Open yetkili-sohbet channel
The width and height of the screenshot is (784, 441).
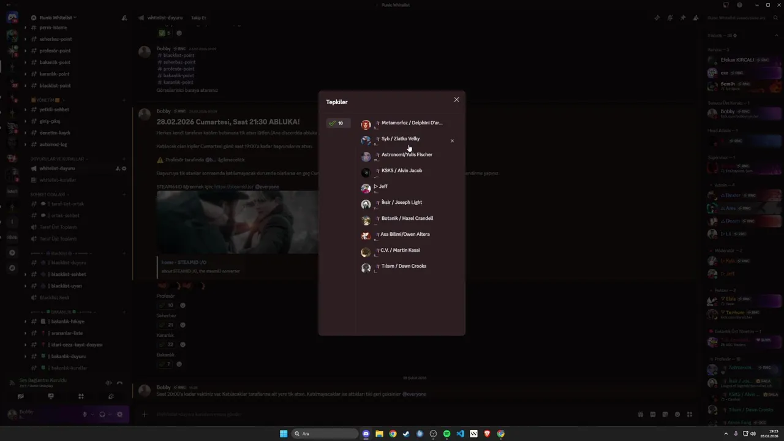click(x=54, y=110)
